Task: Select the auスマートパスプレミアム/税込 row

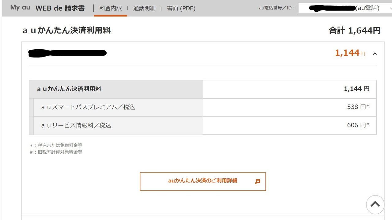Action: click(x=203, y=107)
